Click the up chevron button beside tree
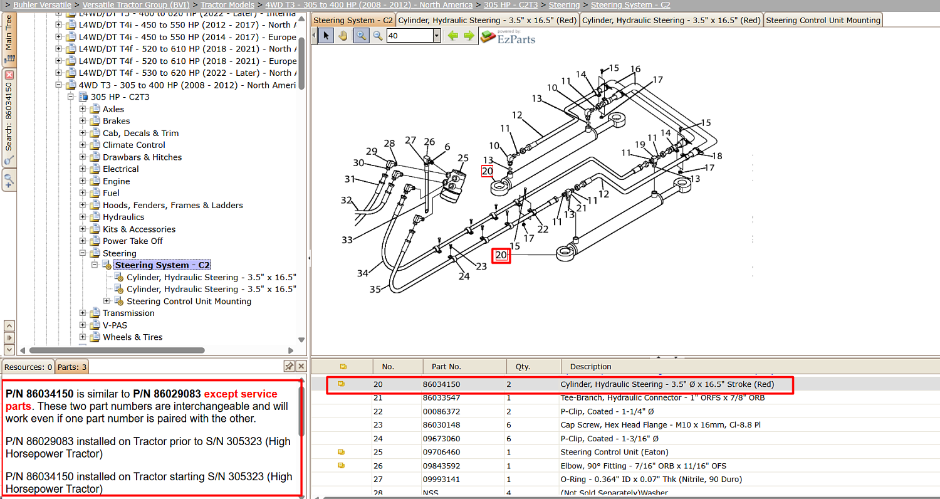Viewport: 940px width, 499px height. pyautogui.click(x=9, y=326)
